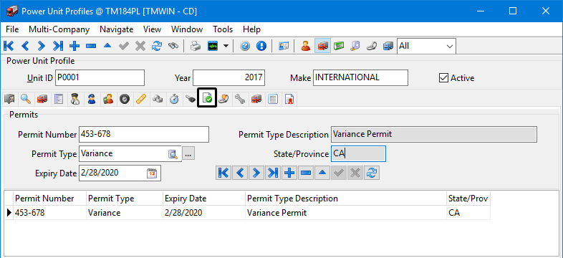
Task: Select the 453-678 permit row
Action: click(248, 213)
